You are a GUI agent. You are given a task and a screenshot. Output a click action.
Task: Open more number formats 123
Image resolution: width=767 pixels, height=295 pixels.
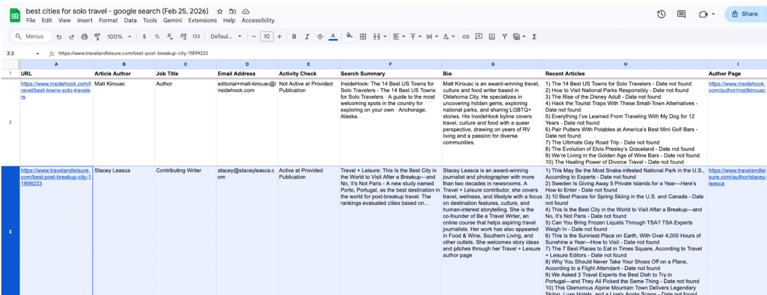196,37
